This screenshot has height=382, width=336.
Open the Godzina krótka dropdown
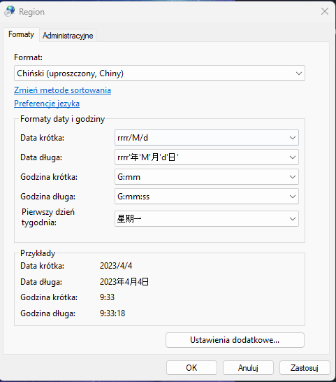[207, 177]
